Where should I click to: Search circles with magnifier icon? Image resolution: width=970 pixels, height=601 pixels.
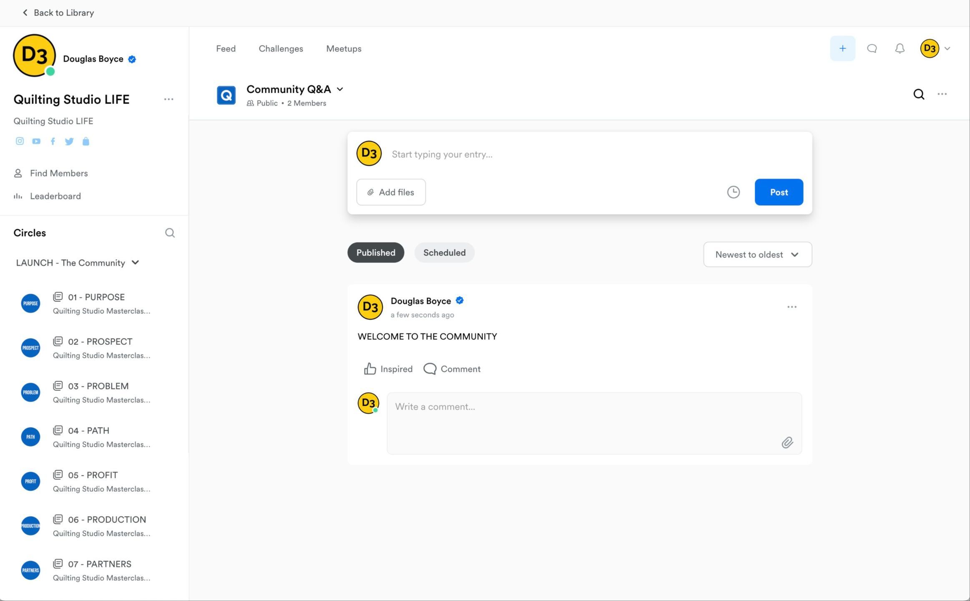pyautogui.click(x=170, y=233)
